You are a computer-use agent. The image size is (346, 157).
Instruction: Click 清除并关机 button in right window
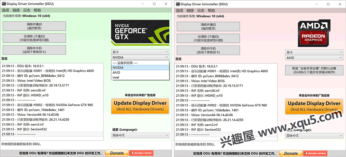(x=208, y=50)
